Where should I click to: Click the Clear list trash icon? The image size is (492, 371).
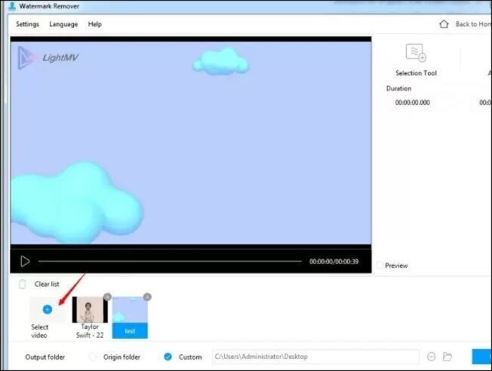pos(22,284)
